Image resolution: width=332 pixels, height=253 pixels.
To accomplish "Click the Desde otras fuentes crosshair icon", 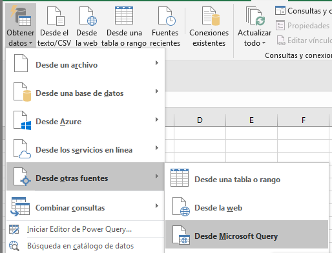I will [22, 177].
